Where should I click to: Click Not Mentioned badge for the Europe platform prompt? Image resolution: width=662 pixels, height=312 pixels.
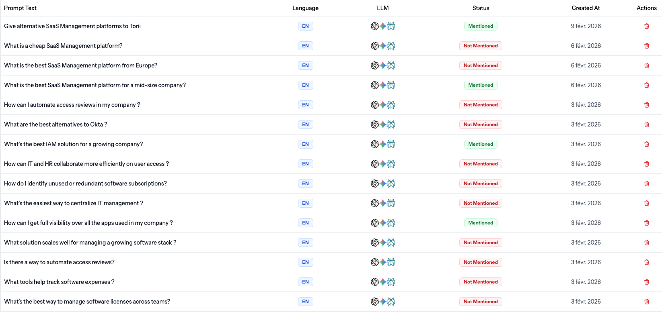coord(481,65)
